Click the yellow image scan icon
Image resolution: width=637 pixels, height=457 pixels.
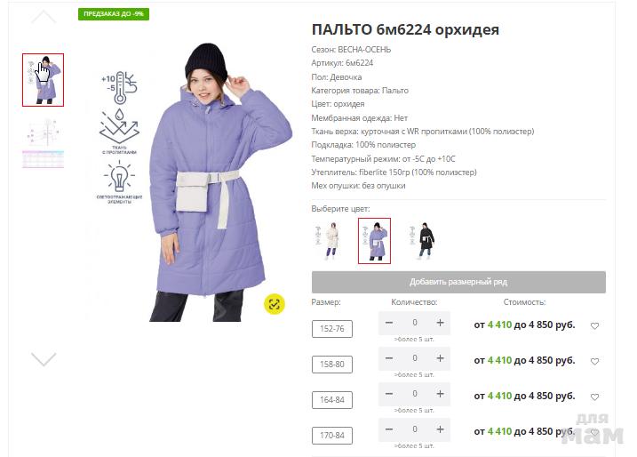(x=275, y=304)
